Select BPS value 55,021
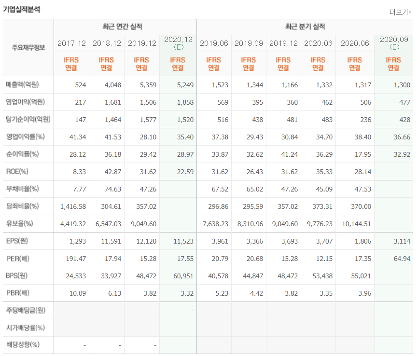The width and height of the screenshot is (418, 356). [361, 276]
